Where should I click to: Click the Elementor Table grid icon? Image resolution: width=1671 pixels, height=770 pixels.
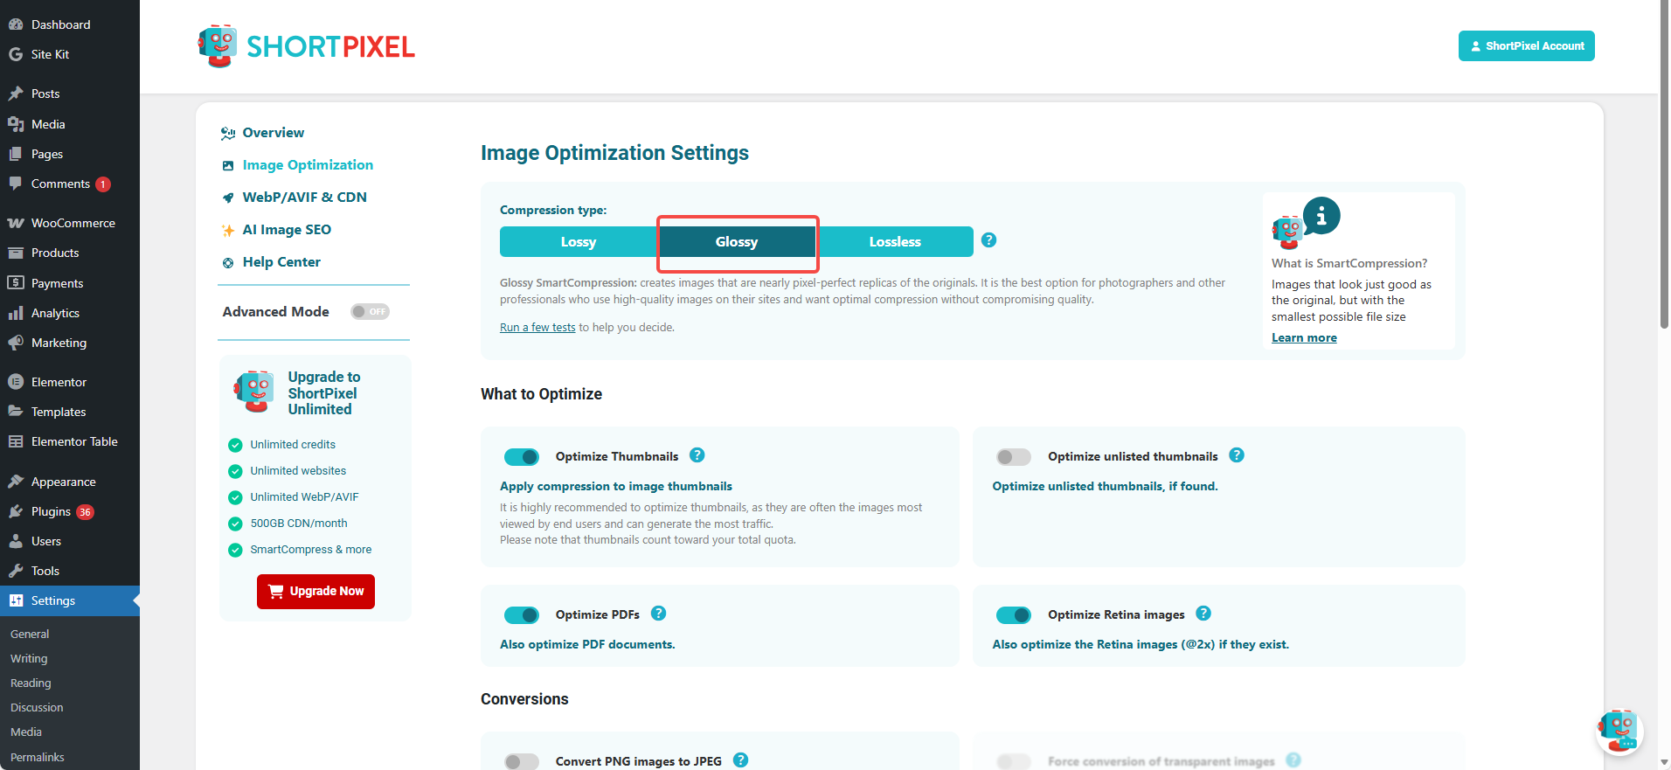click(16, 441)
